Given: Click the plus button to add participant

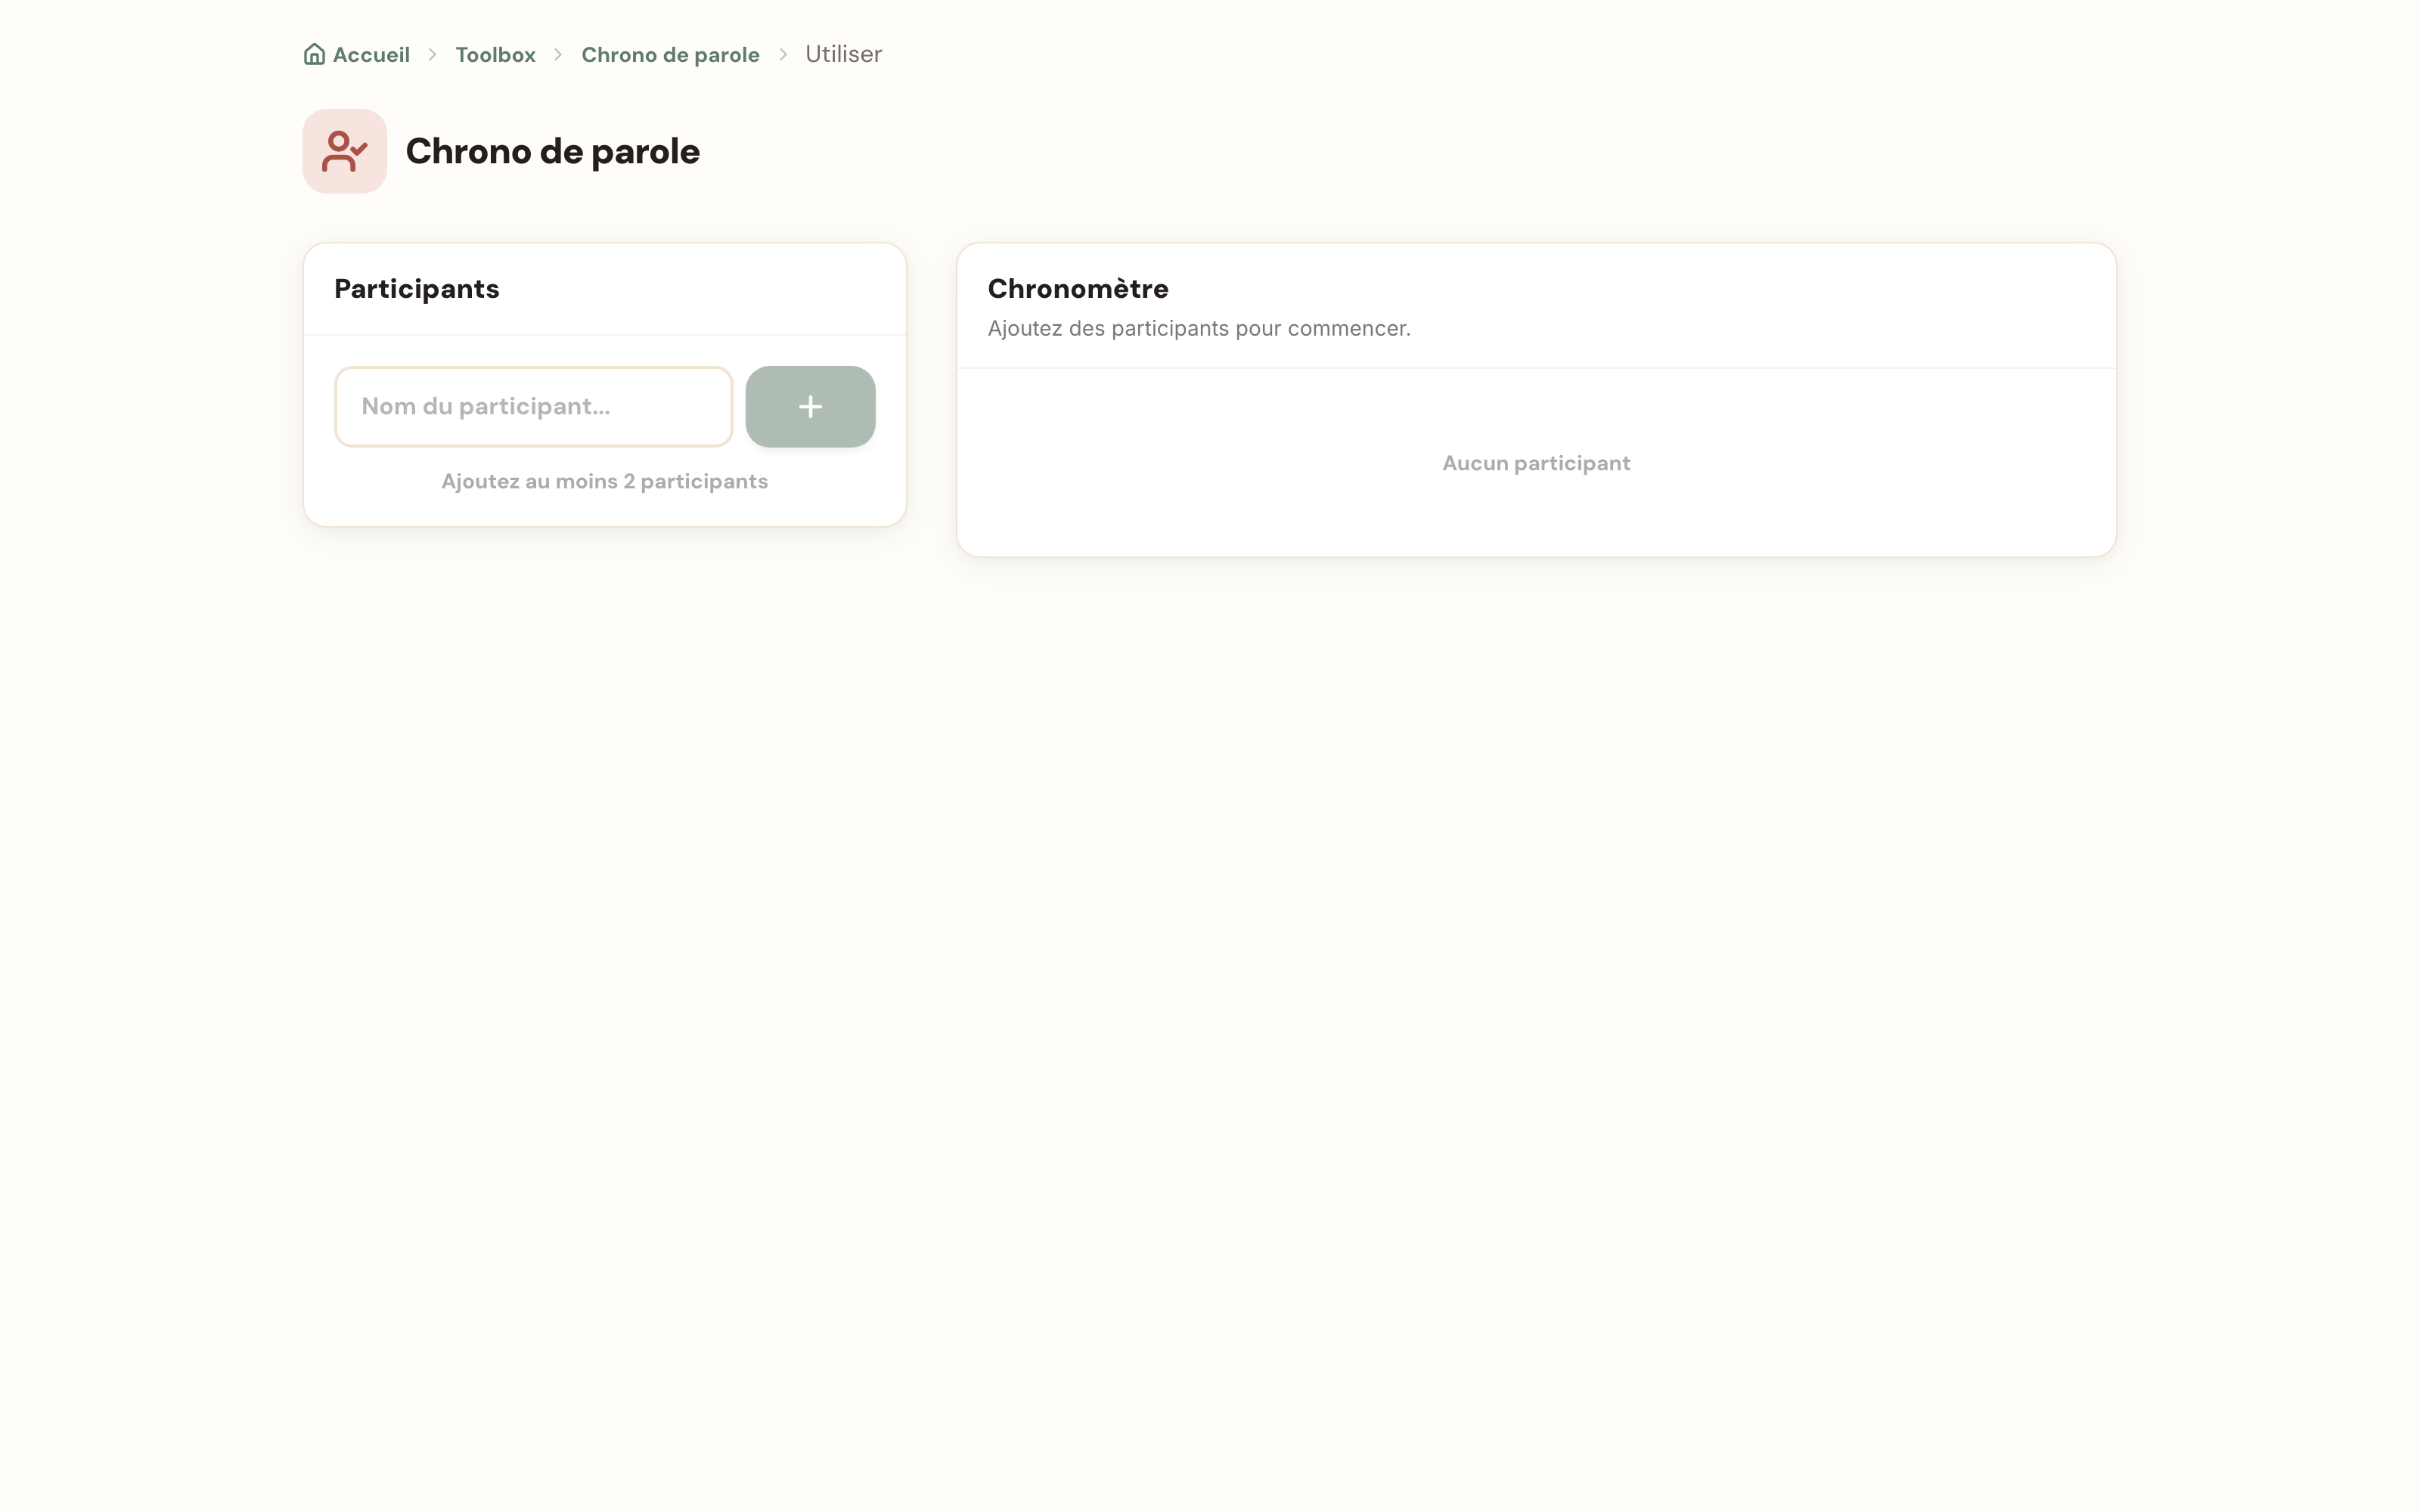Looking at the screenshot, I should pos(810,406).
